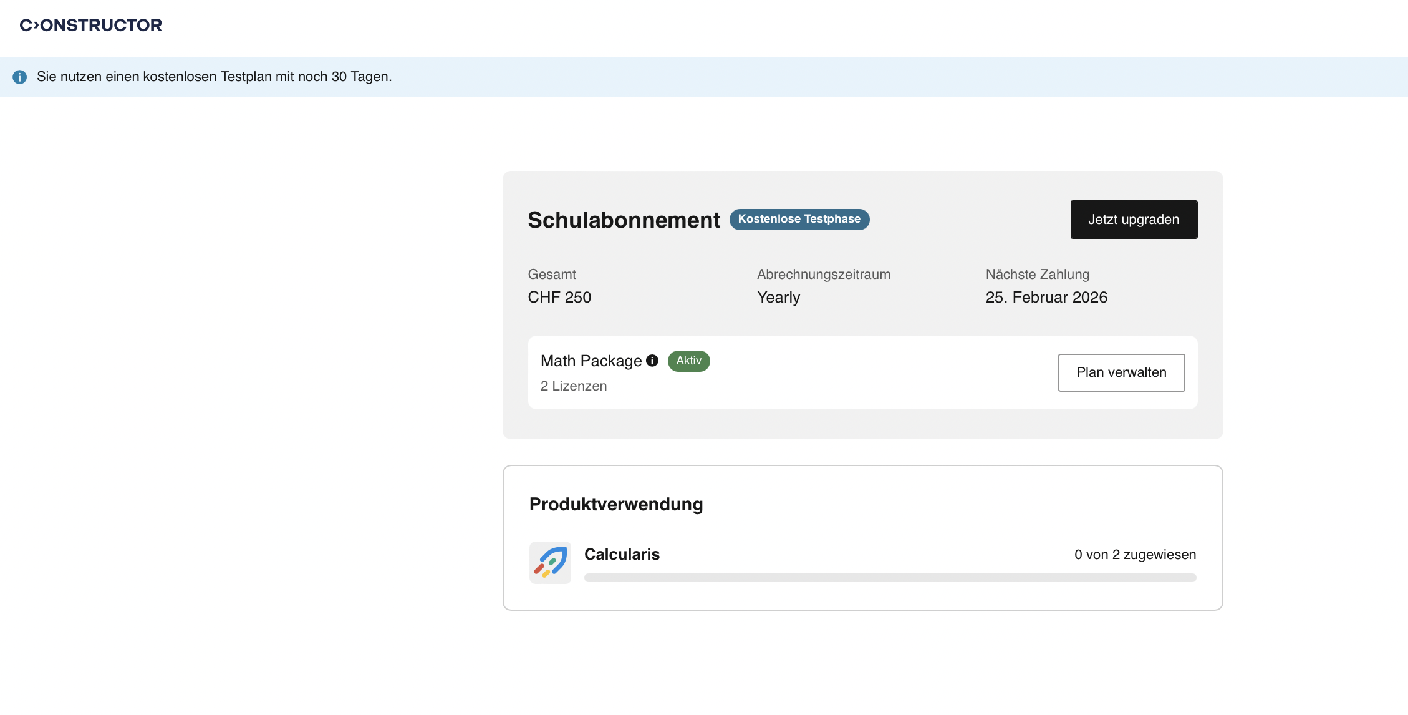Click the Math Package info icon
Viewport: 1408px width, 715px height.
tap(652, 361)
